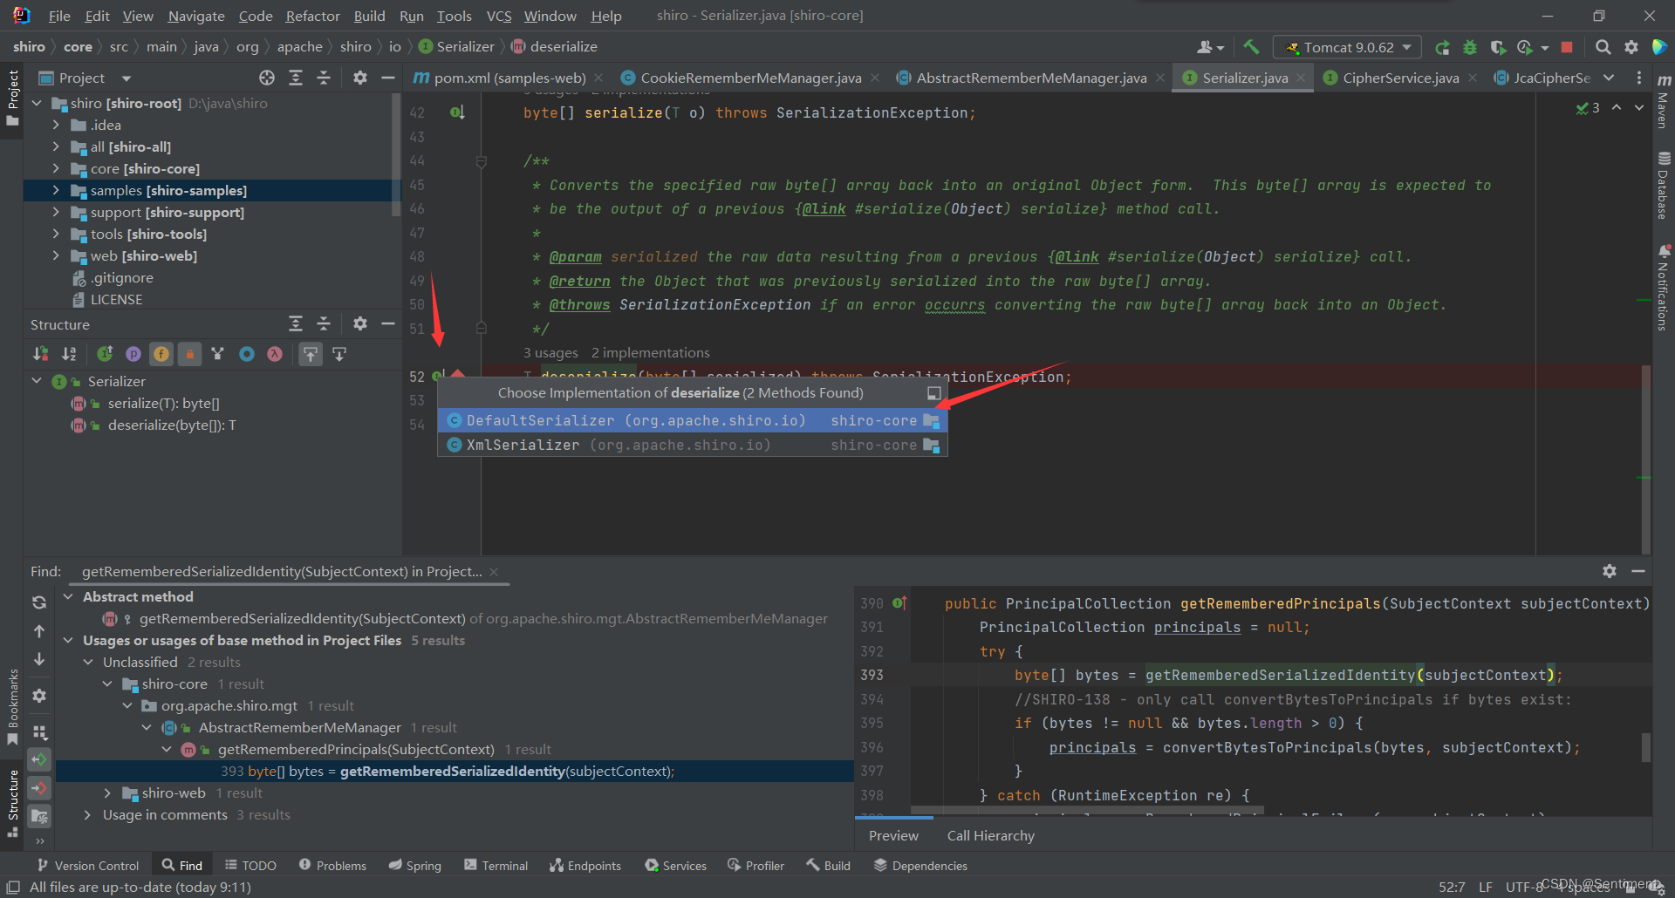1675x898 pixels.
Task: Close the Serializer.java tab
Action: click(x=1301, y=78)
